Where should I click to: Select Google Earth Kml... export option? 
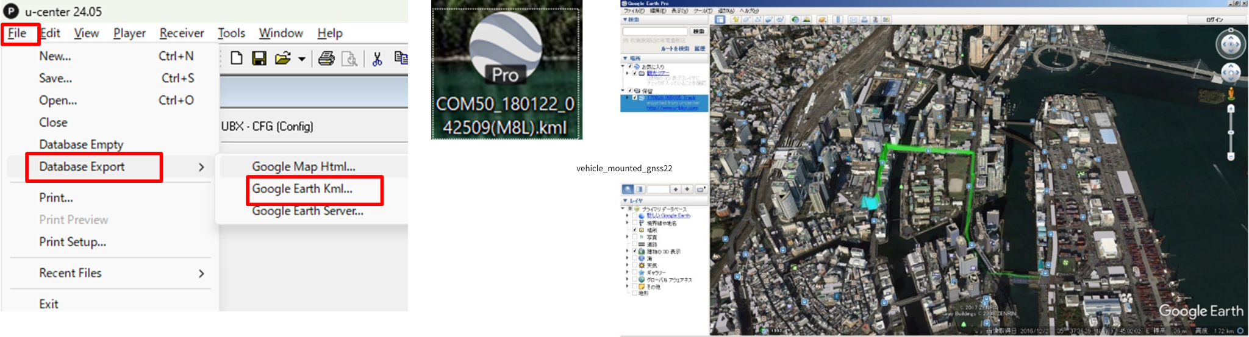coord(302,189)
